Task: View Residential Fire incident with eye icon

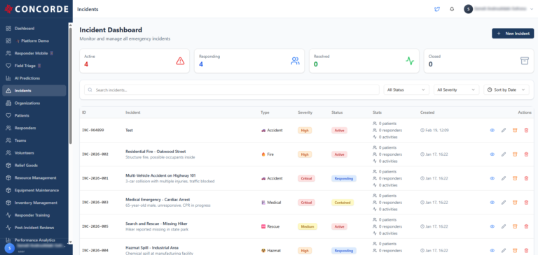Action: [x=492, y=154]
